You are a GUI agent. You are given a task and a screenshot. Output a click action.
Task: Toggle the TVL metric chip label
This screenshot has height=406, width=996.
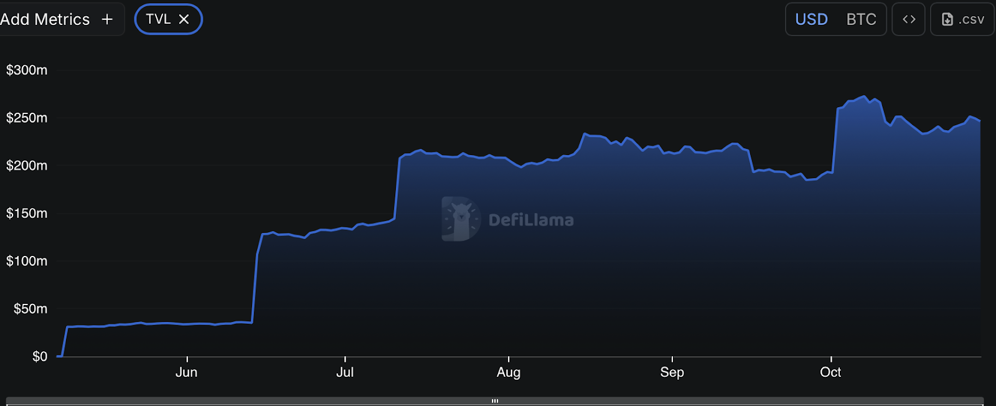click(158, 19)
